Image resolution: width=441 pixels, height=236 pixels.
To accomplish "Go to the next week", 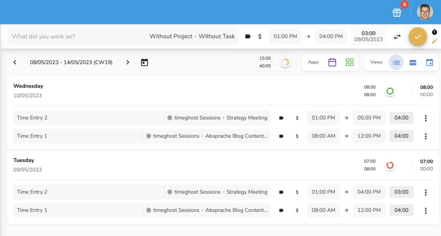I will coord(127,62).
